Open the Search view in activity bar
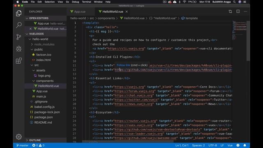This screenshot has height=148, width=263. coord(19,25)
